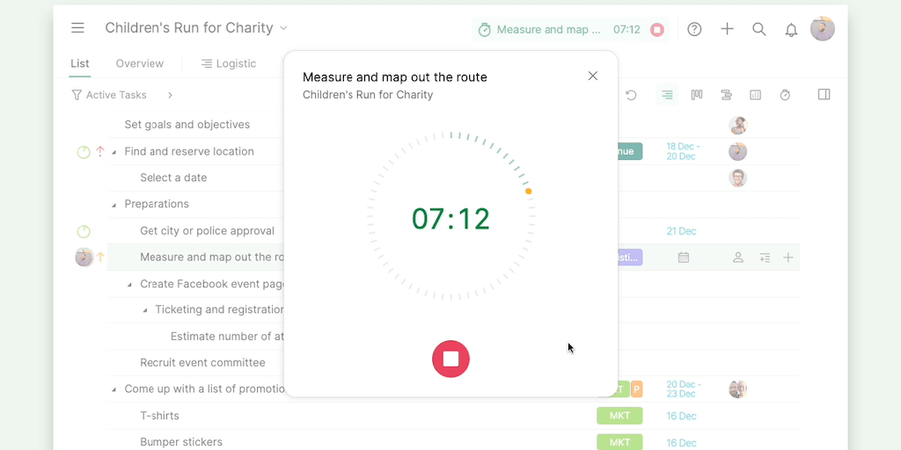
Task: Collapse Create Facebook event page task
Action: (129, 284)
